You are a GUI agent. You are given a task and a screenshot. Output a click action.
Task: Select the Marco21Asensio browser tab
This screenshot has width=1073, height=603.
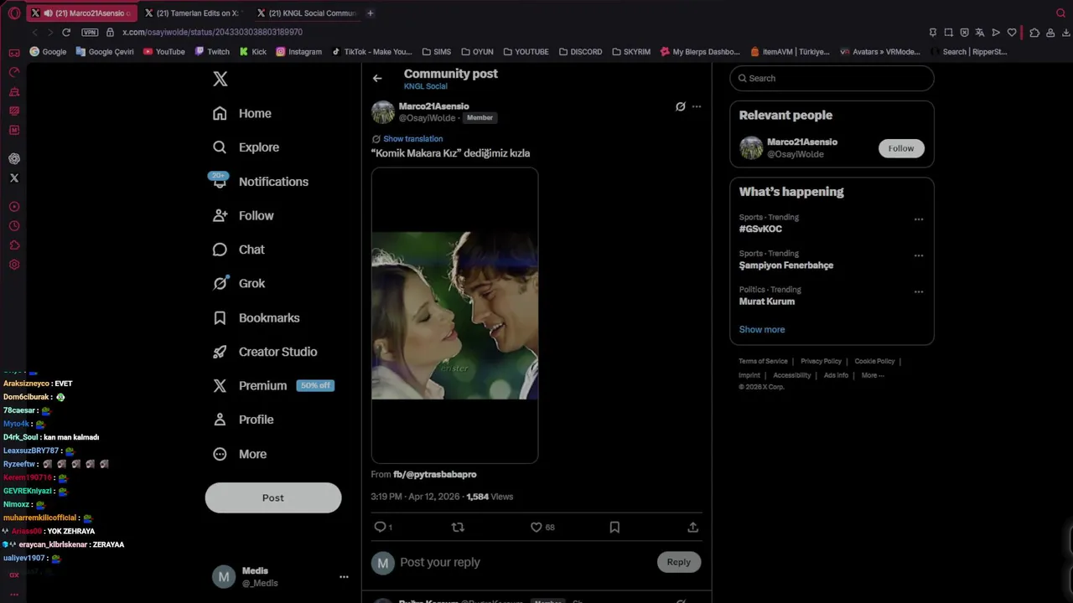pyautogui.click(x=80, y=13)
